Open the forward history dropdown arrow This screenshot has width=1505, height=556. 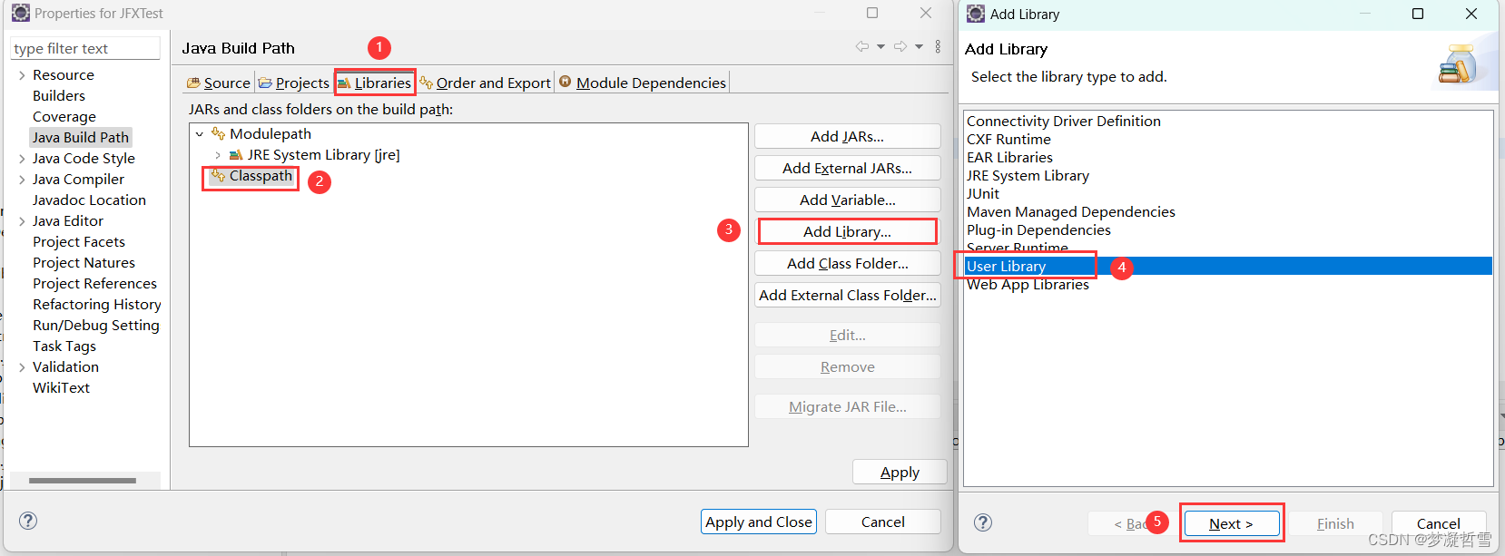(919, 47)
